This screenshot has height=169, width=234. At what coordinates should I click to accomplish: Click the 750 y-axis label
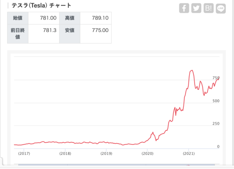(x=216, y=78)
